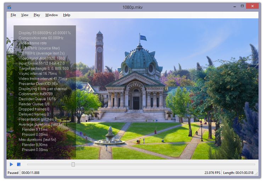Click the application icon in title bar
Viewport: 265px width, 181px height.
coord(9,7)
